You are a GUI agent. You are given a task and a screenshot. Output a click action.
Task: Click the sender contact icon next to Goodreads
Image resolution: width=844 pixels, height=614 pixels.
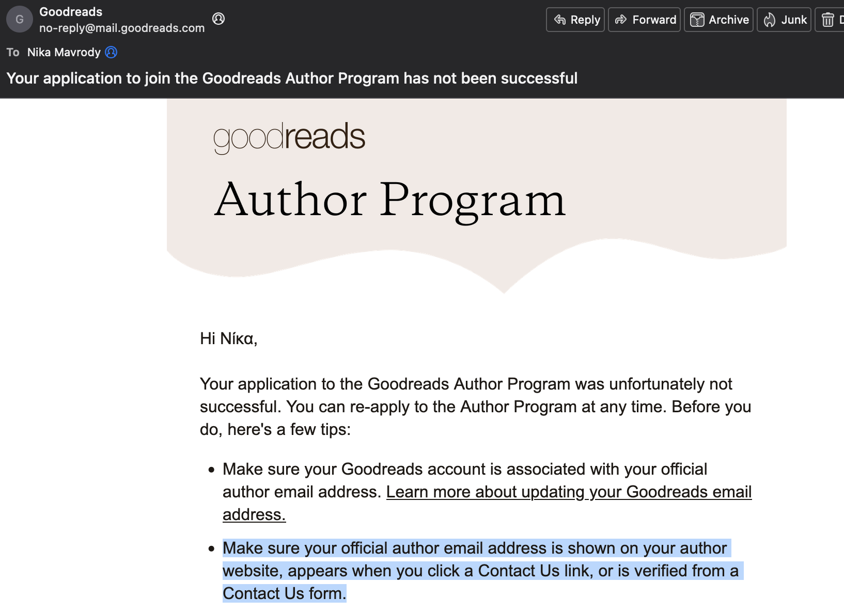[218, 19]
